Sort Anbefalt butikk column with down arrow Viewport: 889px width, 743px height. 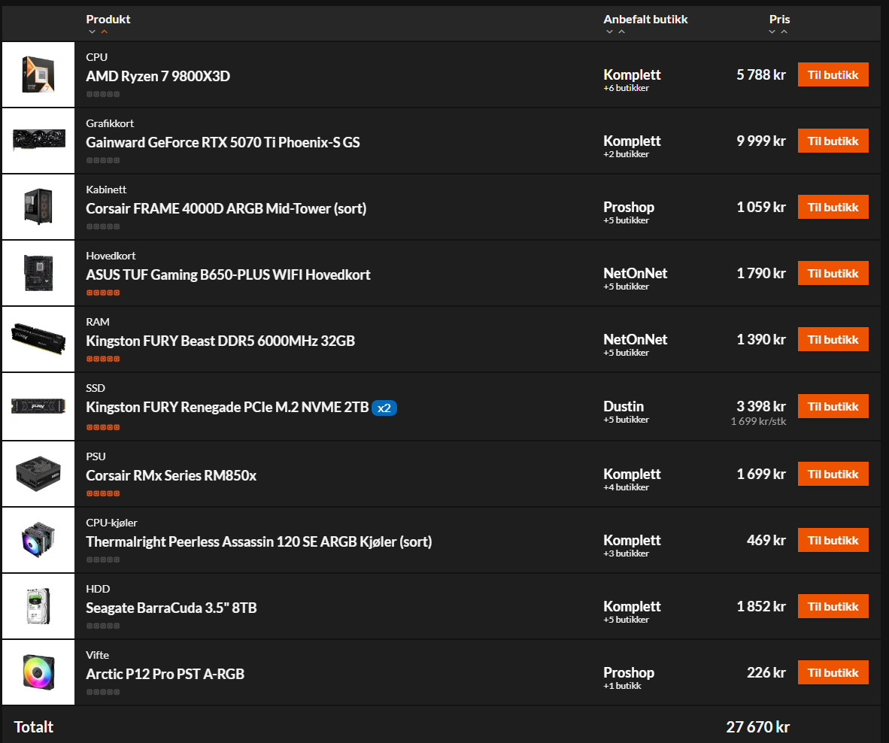click(609, 32)
